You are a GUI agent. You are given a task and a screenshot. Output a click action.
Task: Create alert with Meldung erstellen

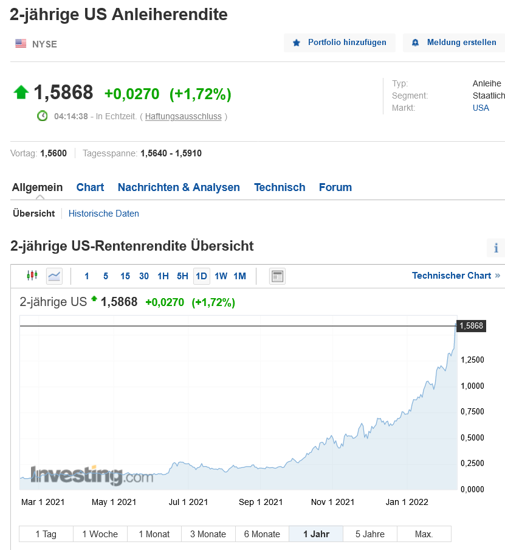pyautogui.click(x=453, y=43)
